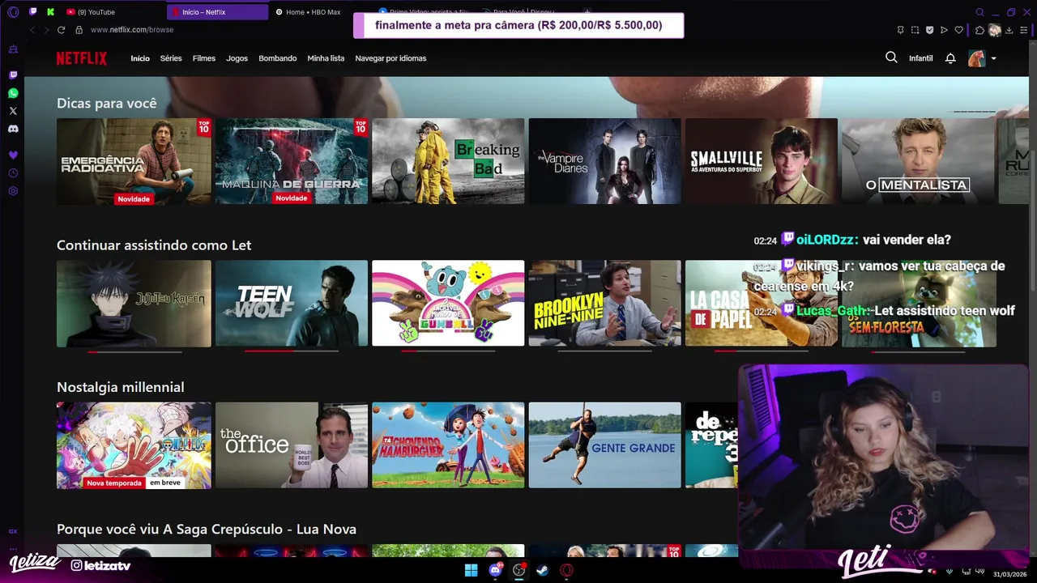Screen dimensions: 1037x583
Task: Open WhatsApp in Opera sidebar
Action: coord(13,93)
